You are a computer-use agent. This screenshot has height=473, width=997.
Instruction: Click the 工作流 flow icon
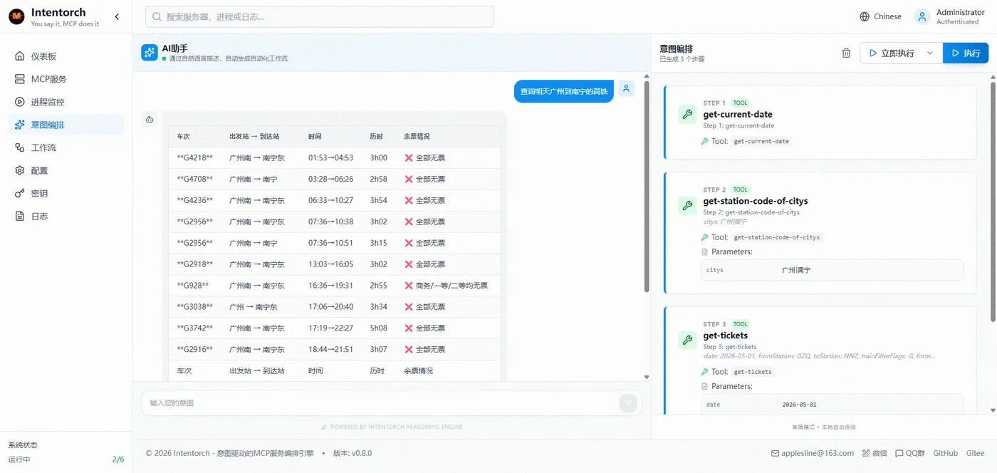point(20,147)
